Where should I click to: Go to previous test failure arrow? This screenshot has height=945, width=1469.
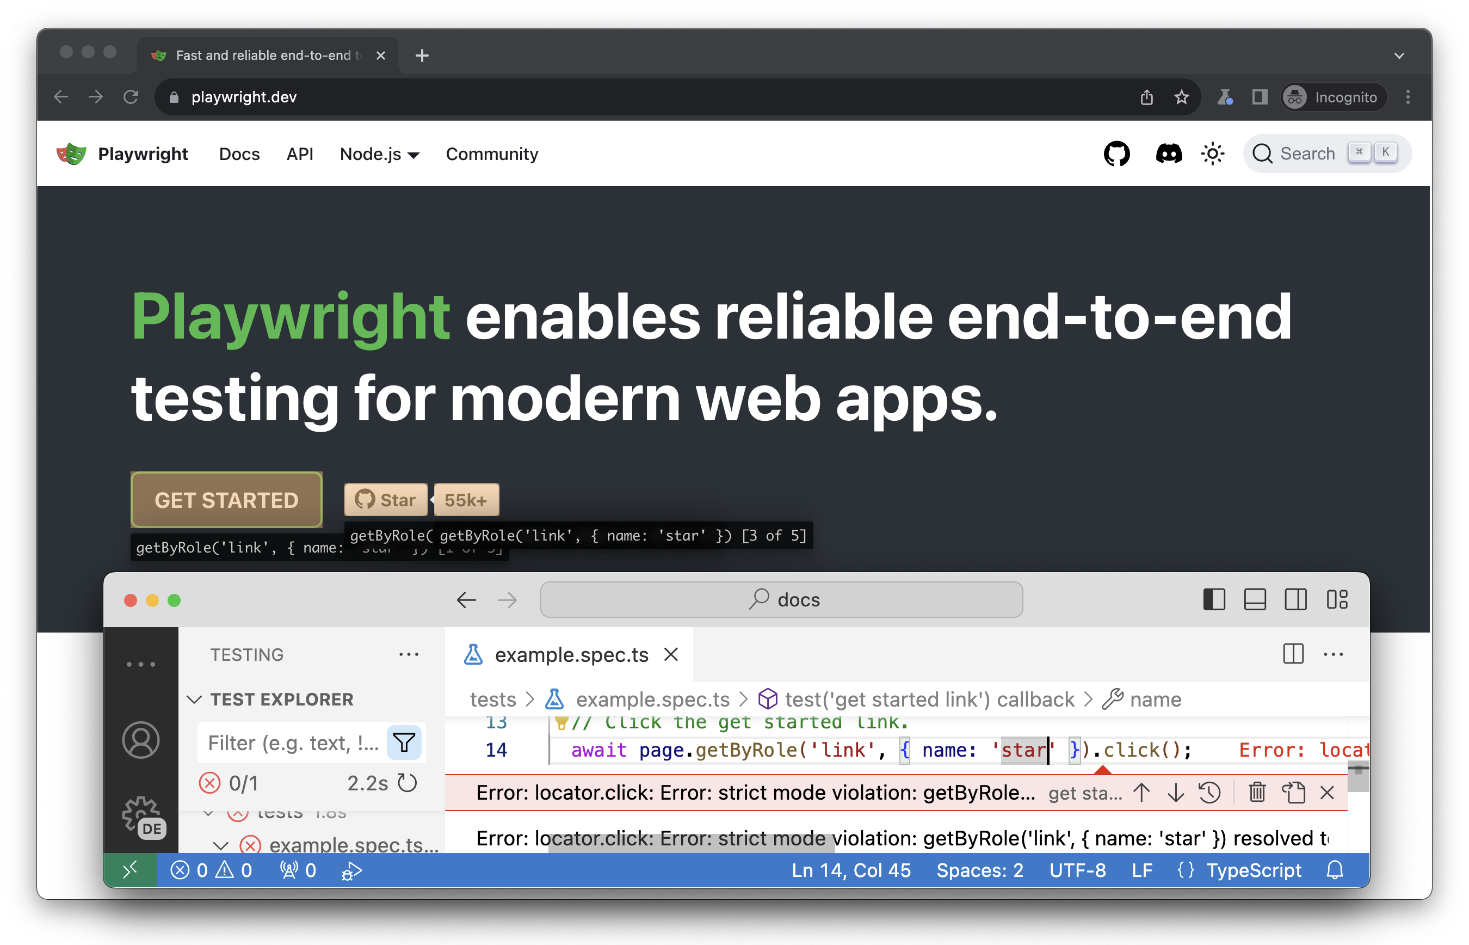(x=1141, y=792)
